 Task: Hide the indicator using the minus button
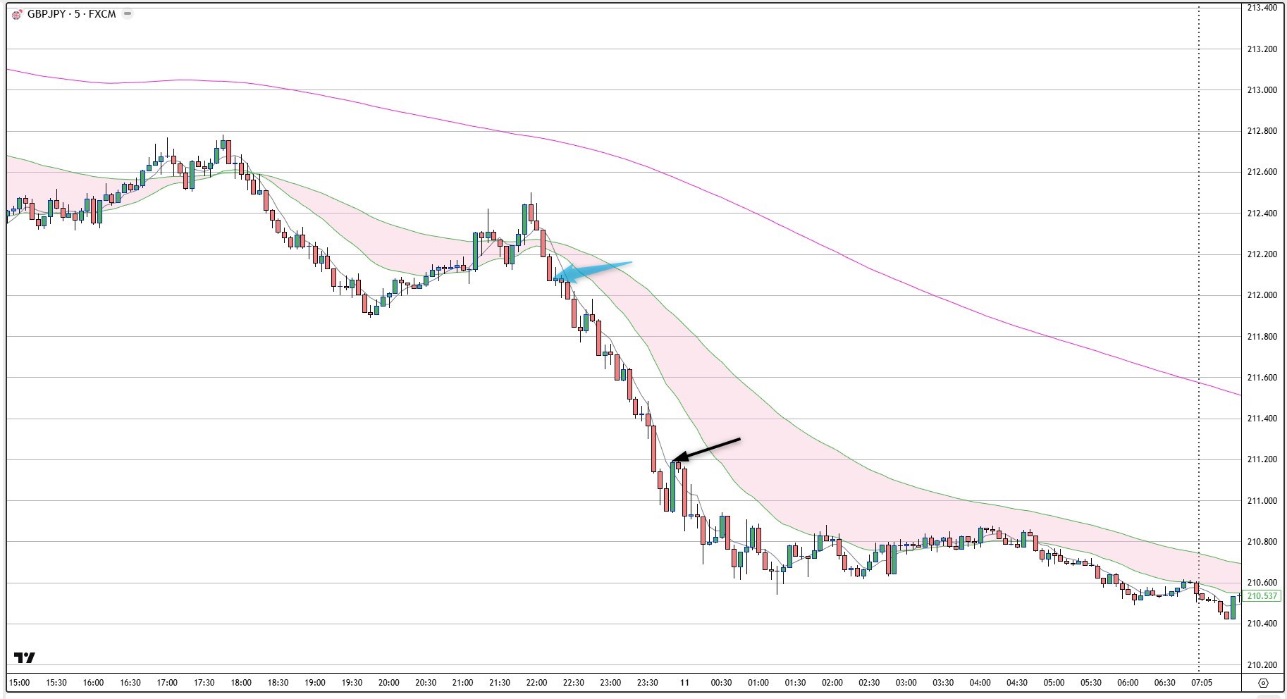126,13
